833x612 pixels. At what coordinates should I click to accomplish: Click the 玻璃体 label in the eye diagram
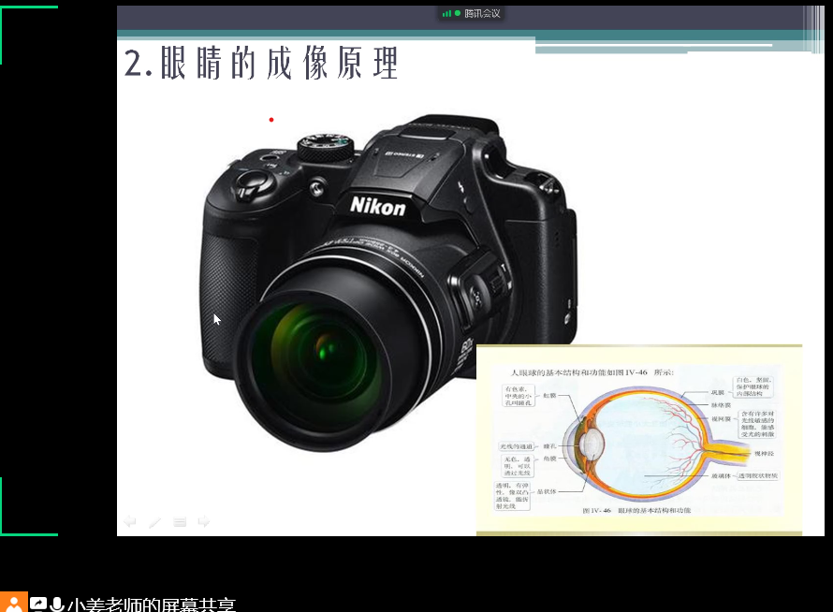tap(721, 475)
